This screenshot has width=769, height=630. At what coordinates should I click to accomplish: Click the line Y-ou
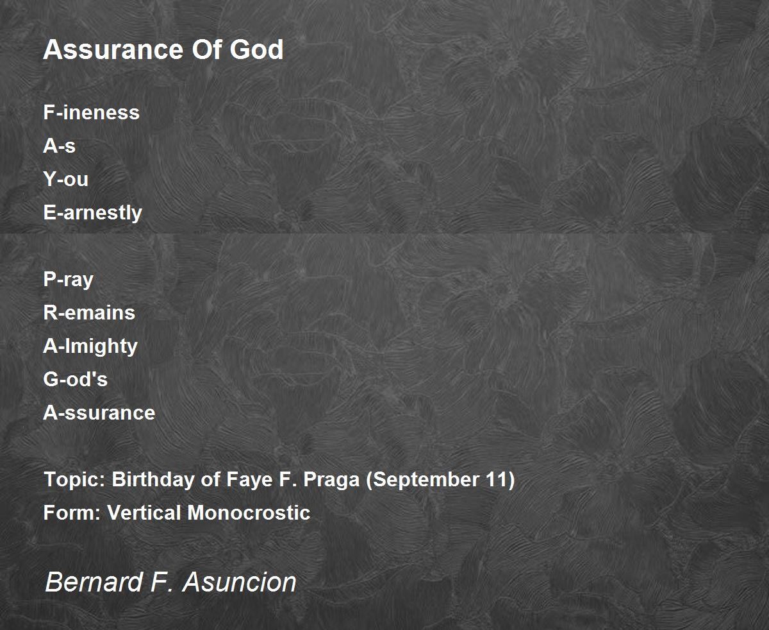coord(65,179)
